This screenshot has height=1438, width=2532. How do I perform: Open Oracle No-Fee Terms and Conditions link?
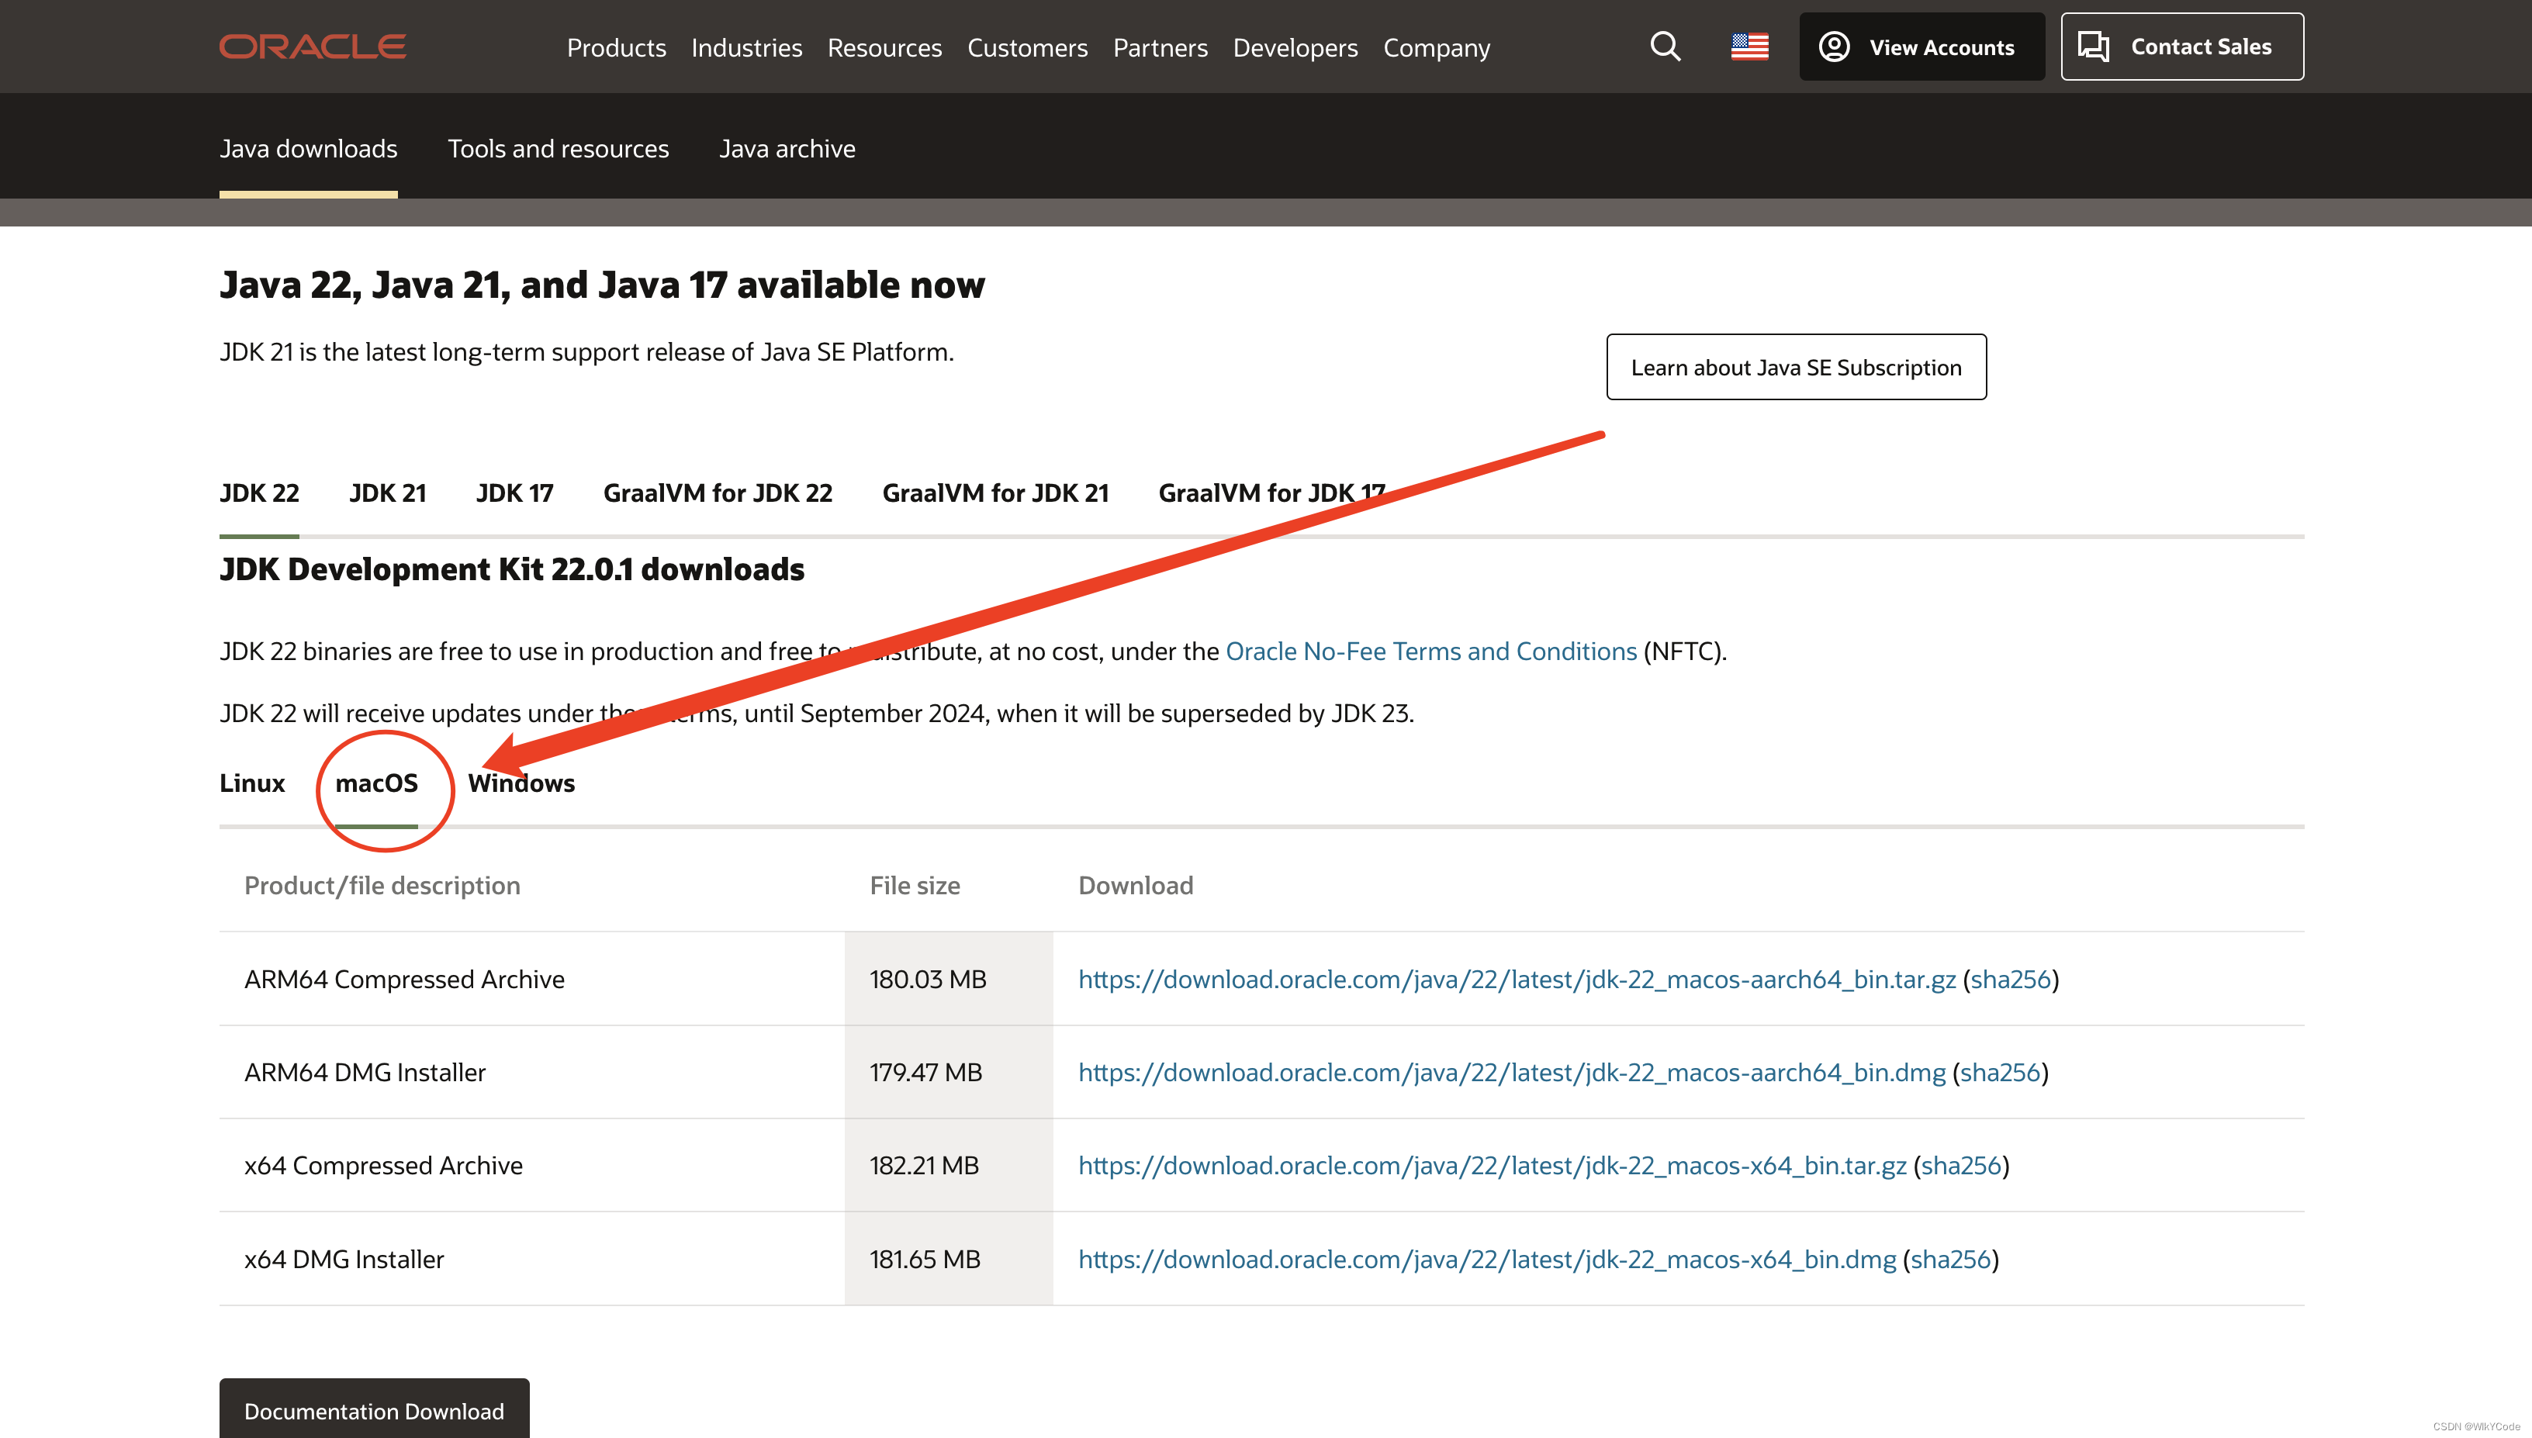pyautogui.click(x=1431, y=652)
